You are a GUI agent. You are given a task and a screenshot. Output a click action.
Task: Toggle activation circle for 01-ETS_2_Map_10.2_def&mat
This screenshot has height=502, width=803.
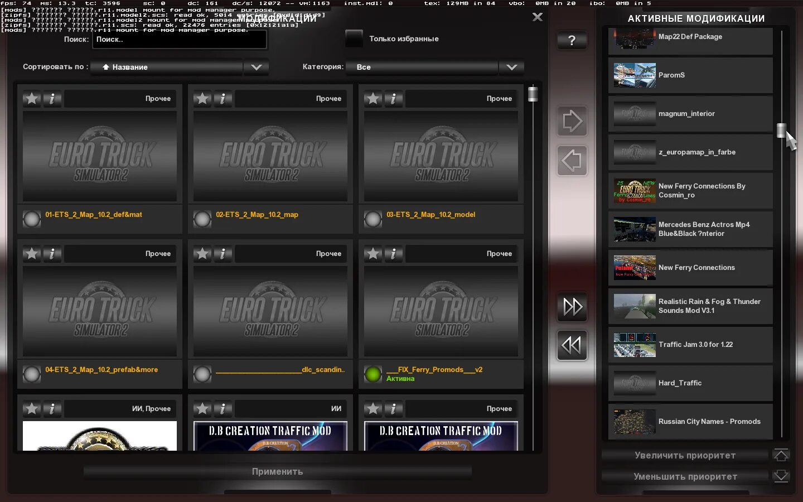click(x=32, y=219)
